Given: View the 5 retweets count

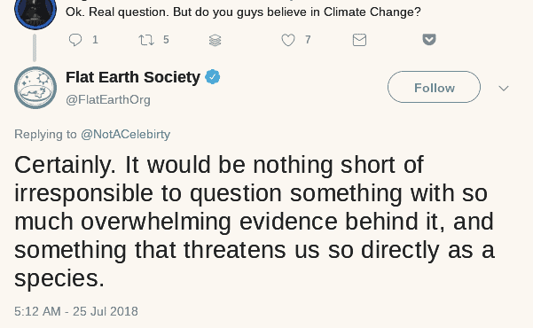Looking at the screenshot, I should click(166, 40).
